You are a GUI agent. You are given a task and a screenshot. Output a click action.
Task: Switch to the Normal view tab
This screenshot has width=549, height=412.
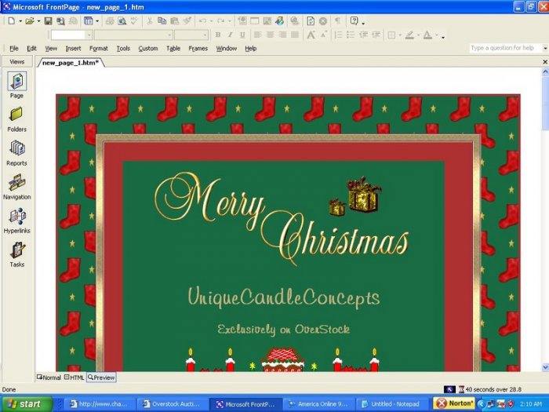coord(49,377)
